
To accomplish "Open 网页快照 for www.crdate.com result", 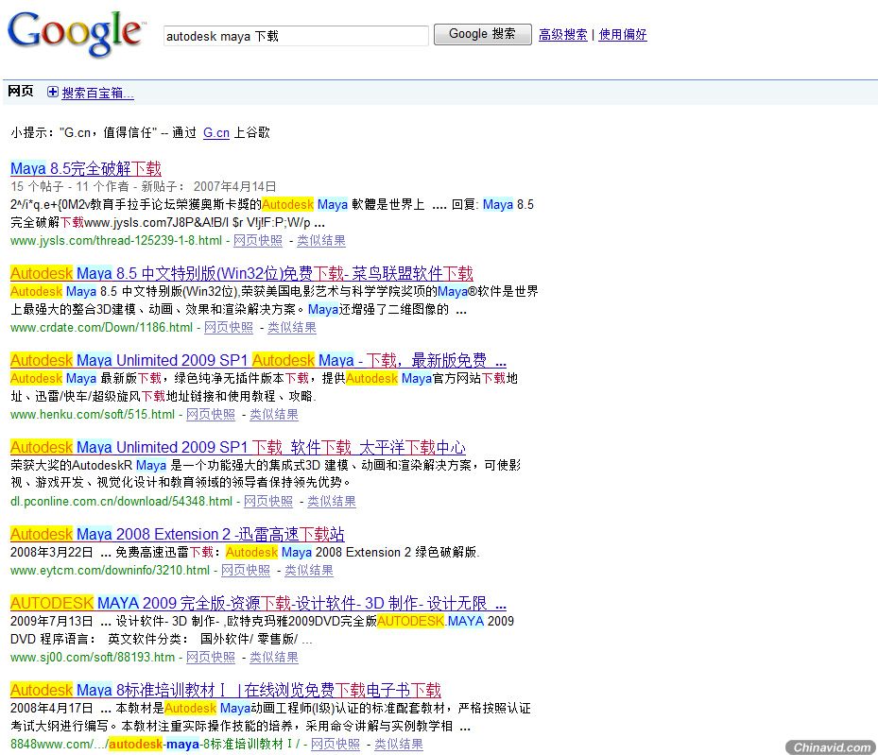I will 229,327.
